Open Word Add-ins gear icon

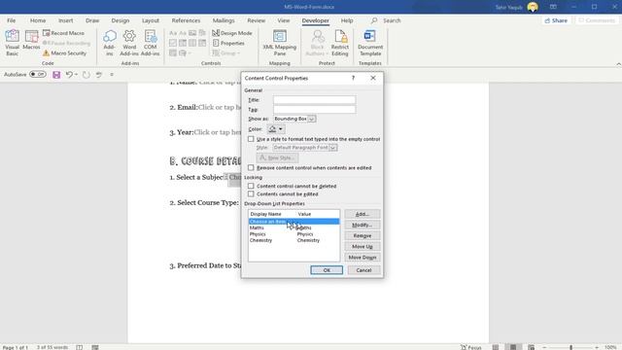click(129, 43)
